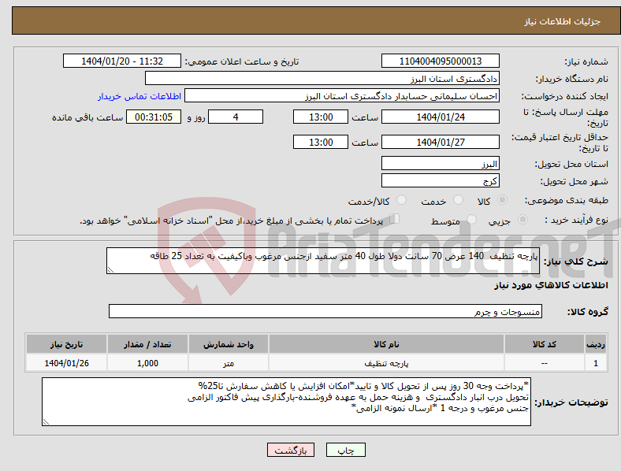621x471 pixels.
Task: Click the heading اطلاعات کالاهای مورد نیاز
Action: pos(551,286)
